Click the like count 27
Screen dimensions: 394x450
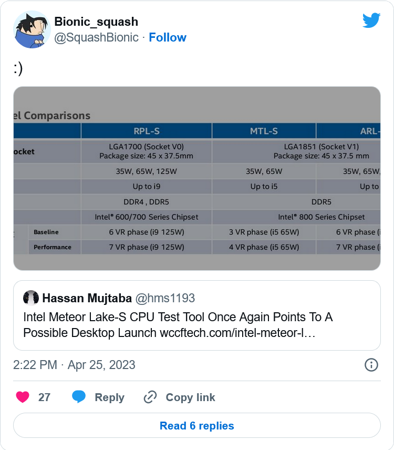(44, 397)
